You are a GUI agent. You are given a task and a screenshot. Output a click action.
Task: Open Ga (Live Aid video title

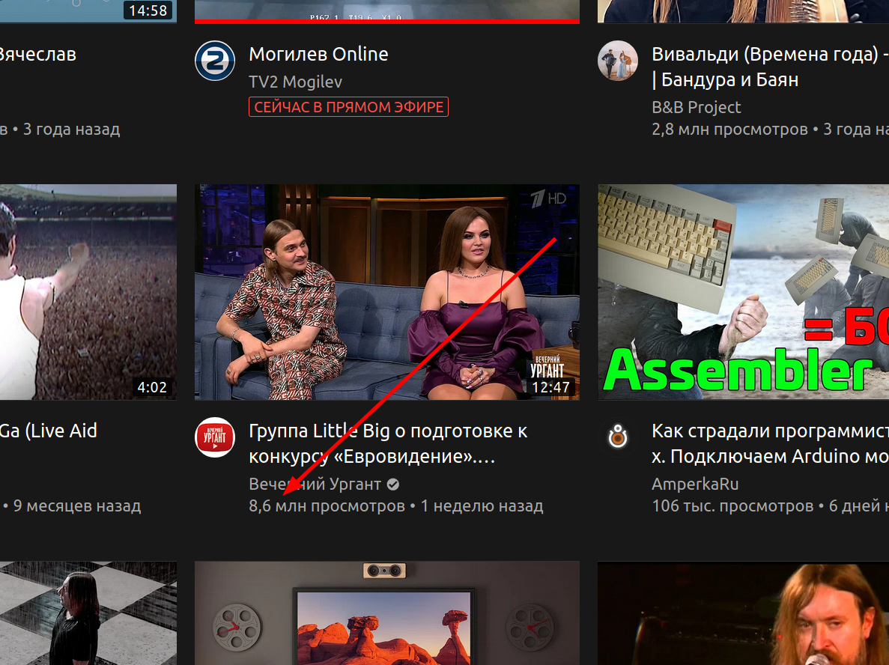coord(49,431)
